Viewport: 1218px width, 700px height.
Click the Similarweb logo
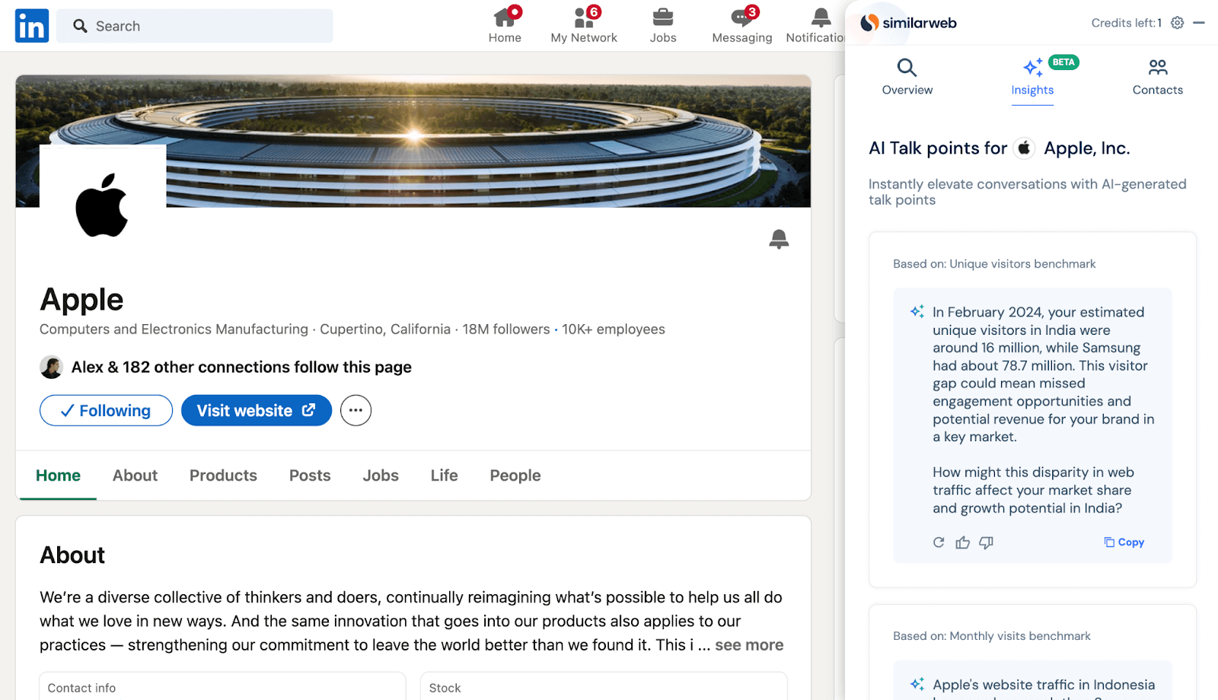point(908,23)
